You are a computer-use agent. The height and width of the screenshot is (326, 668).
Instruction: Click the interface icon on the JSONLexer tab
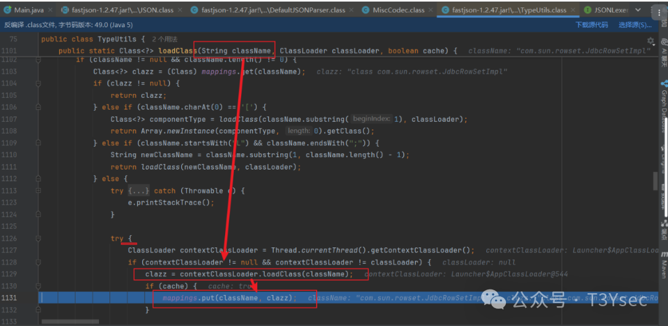coord(588,9)
